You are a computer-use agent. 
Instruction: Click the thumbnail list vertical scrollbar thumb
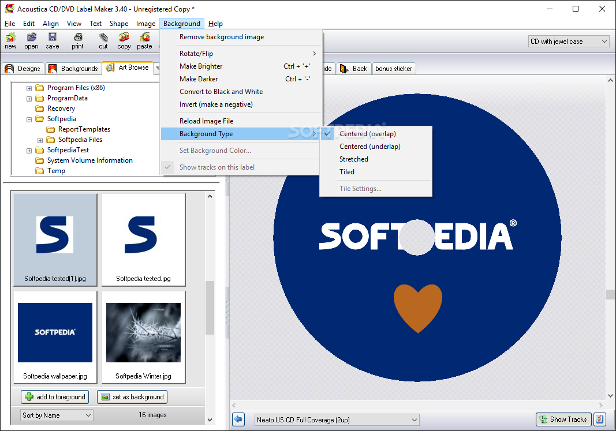pyautogui.click(x=210, y=308)
